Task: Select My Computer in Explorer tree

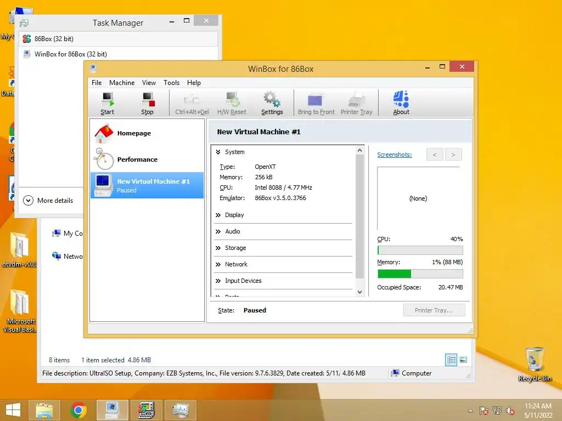Action: 68,234
